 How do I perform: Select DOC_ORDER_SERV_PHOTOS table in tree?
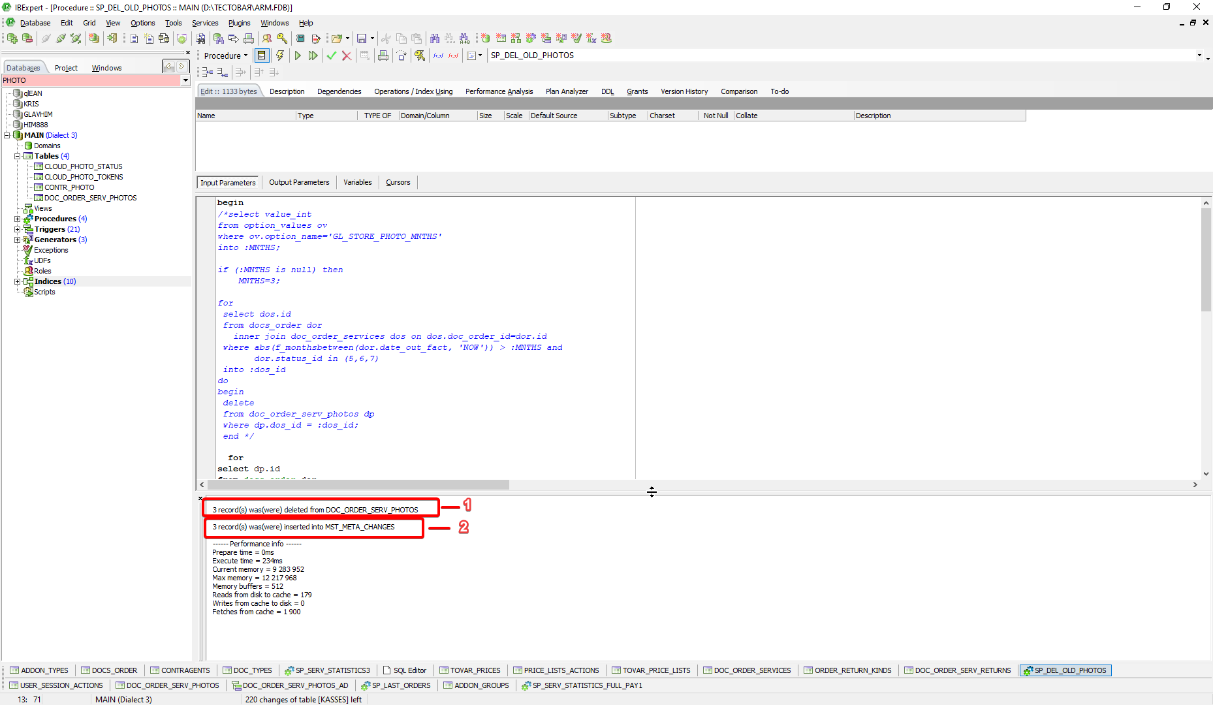pyautogui.click(x=90, y=198)
